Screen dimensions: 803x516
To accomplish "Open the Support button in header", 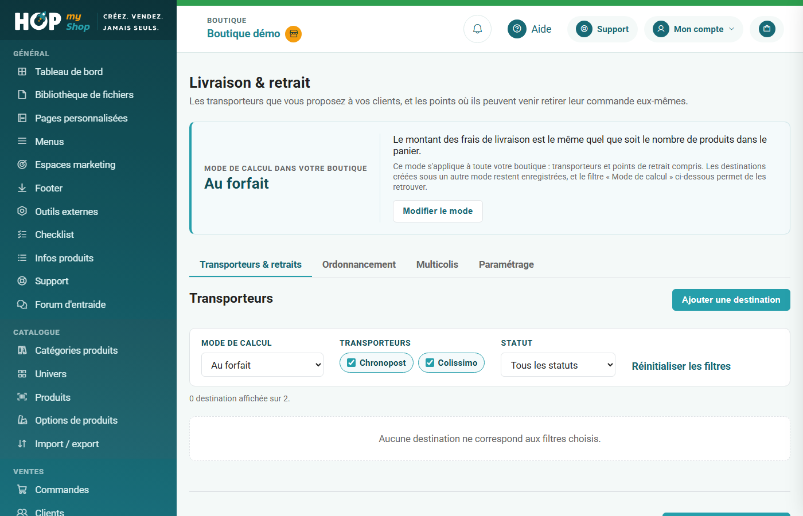I will point(602,29).
